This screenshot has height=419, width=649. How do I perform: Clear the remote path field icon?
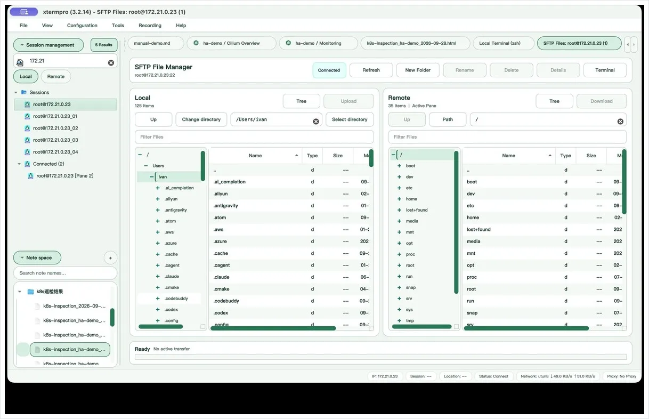tap(620, 122)
